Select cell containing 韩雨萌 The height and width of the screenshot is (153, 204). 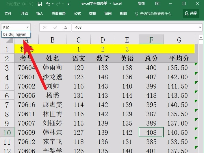(x=52, y=68)
